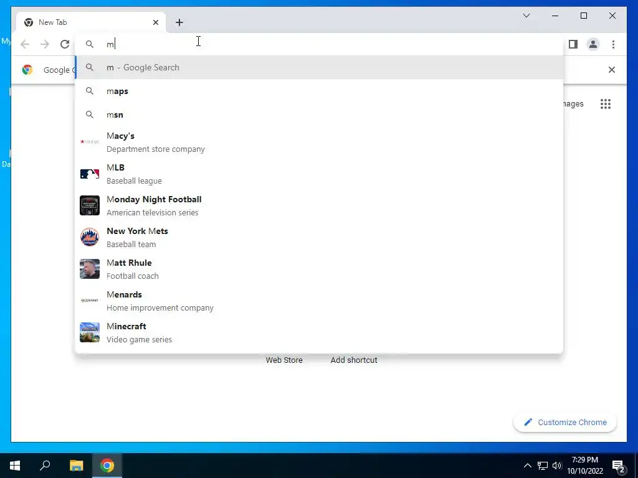The width and height of the screenshot is (638, 478).
Task: Click the magnifier icon beside maps
Action: pos(90,91)
